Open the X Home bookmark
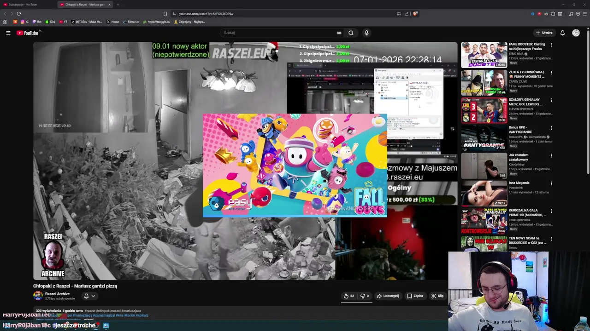This screenshot has width=590, height=331. coord(112,22)
